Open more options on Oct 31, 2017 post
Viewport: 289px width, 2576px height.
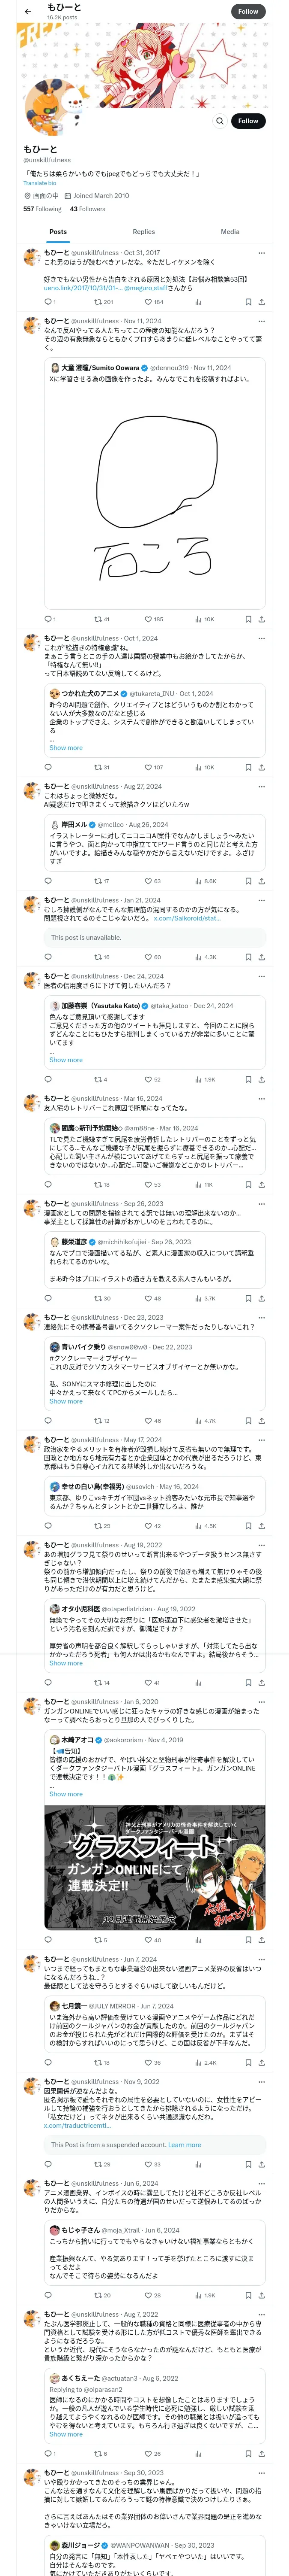point(261,253)
